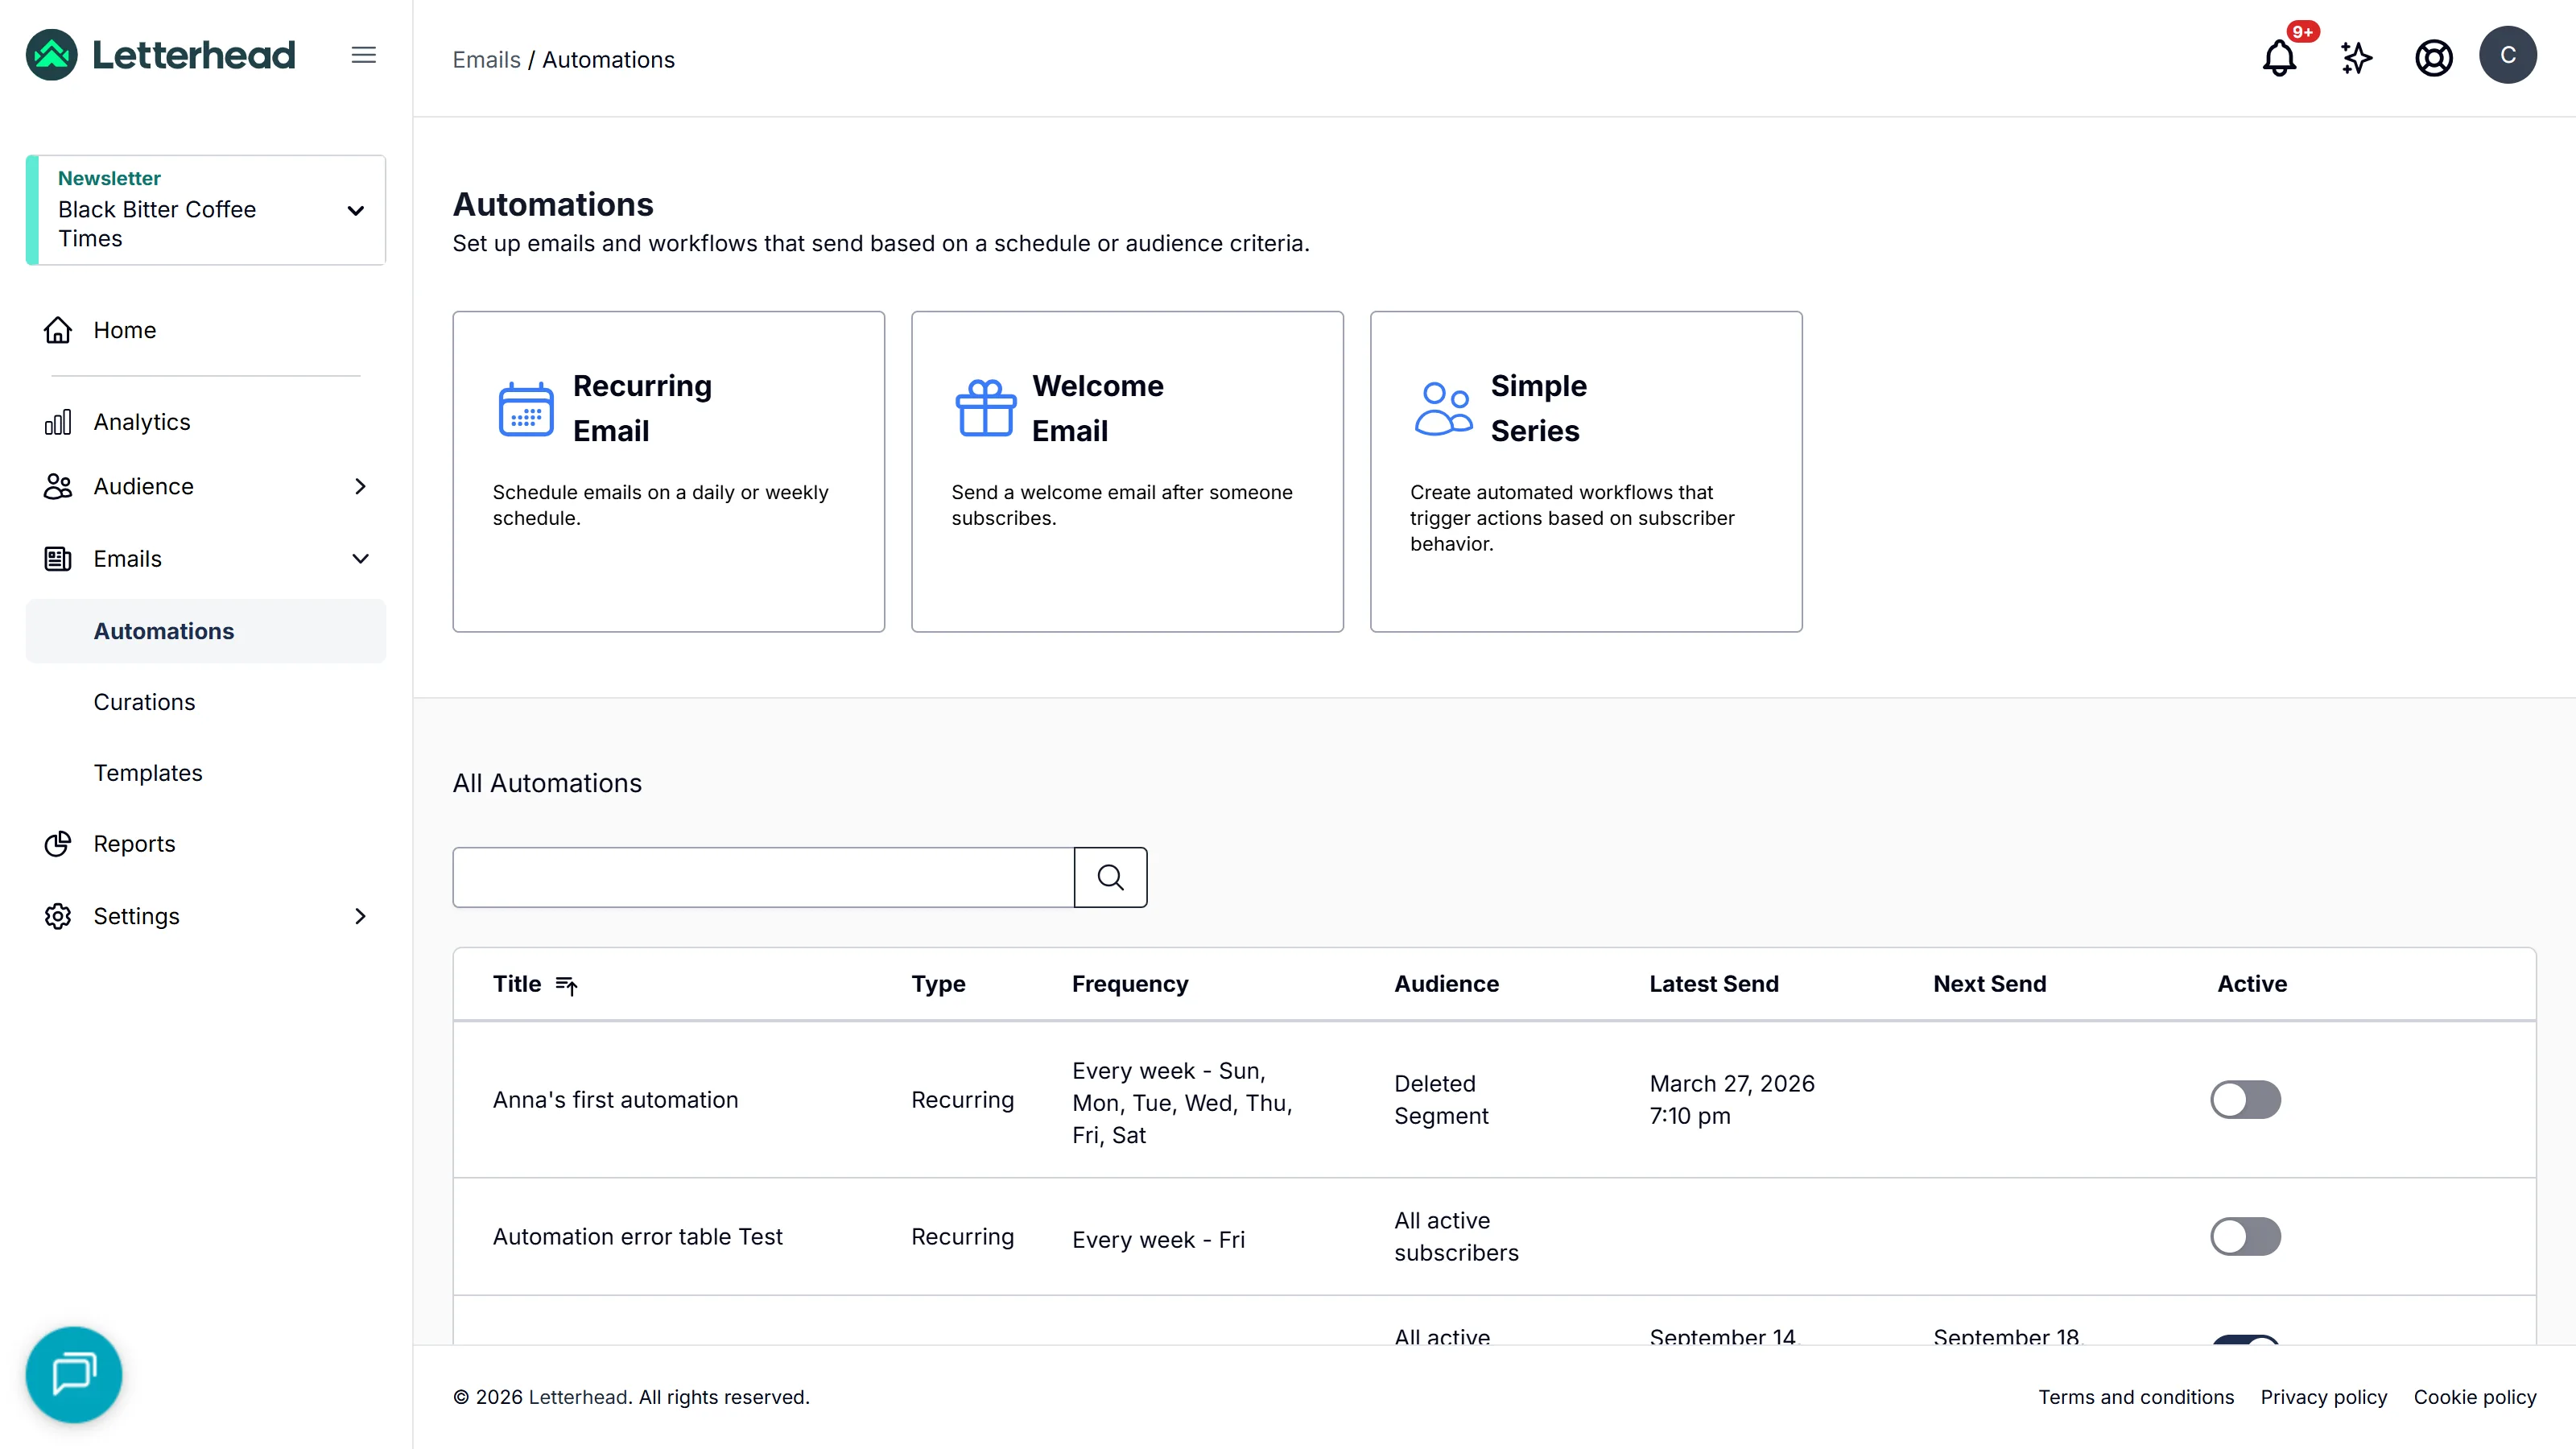Click the Letterhead wordmark text

194,55
